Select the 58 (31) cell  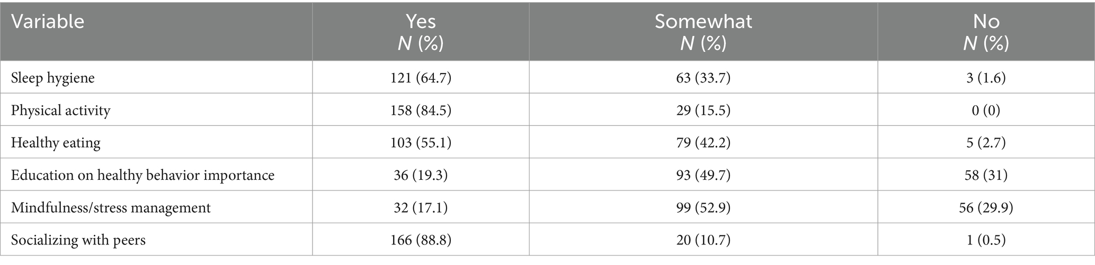coord(986,175)
